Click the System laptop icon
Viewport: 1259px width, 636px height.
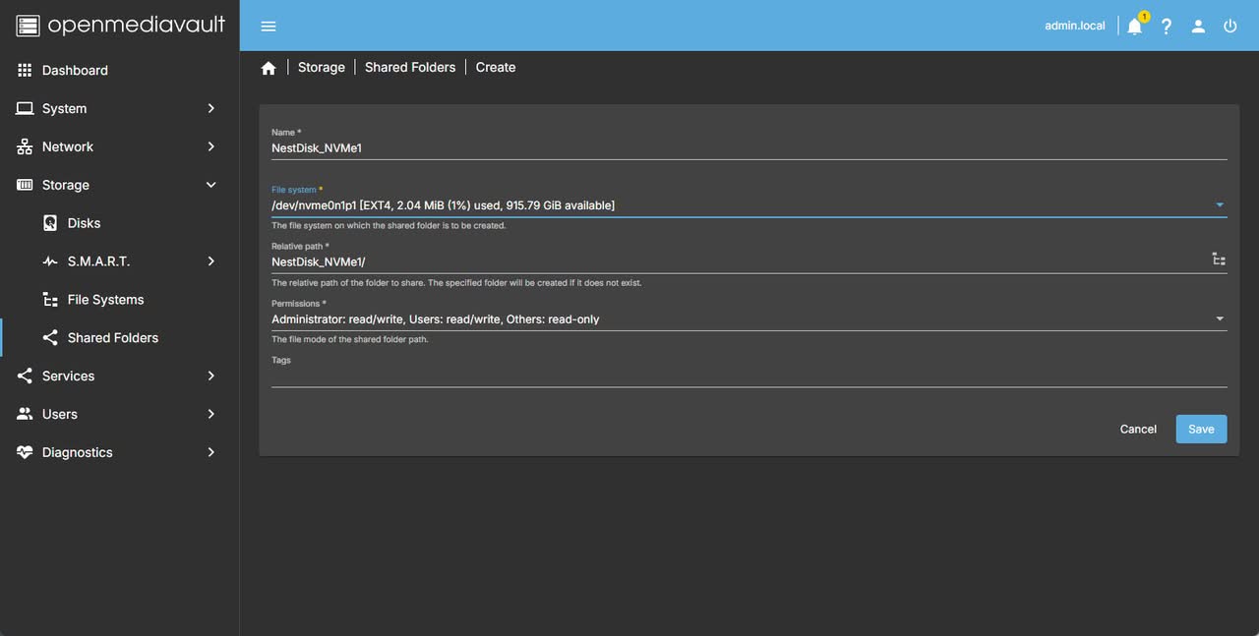[25, 109]
